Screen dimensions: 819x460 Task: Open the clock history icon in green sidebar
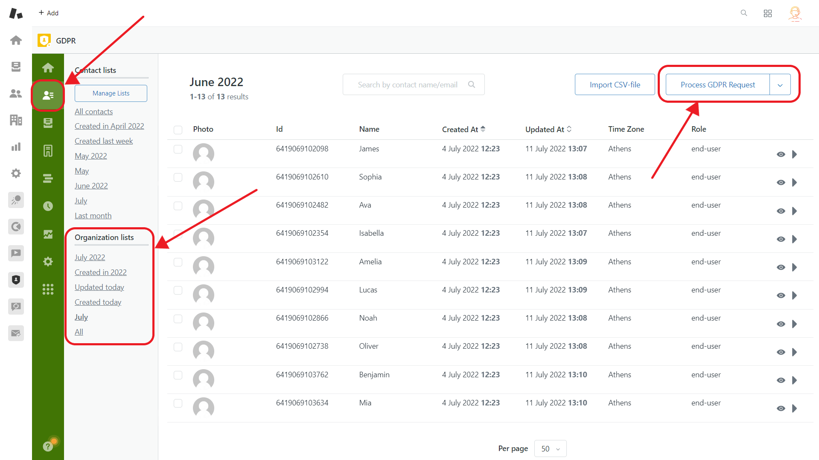click(x=48, y=206)
